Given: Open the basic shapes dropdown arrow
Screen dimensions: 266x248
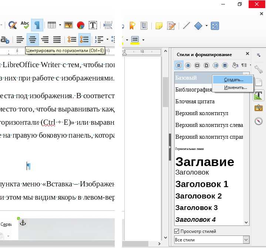Looking at the screenshot, I should (x=206, y=26).
